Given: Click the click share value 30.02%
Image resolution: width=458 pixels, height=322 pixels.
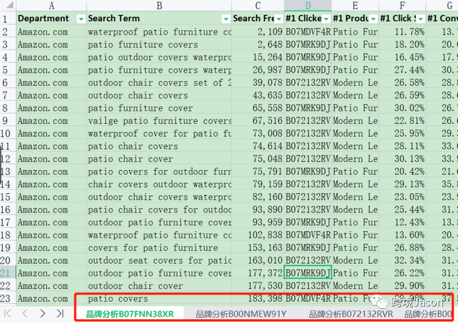Looking at the screenshot, I should 409,108.
